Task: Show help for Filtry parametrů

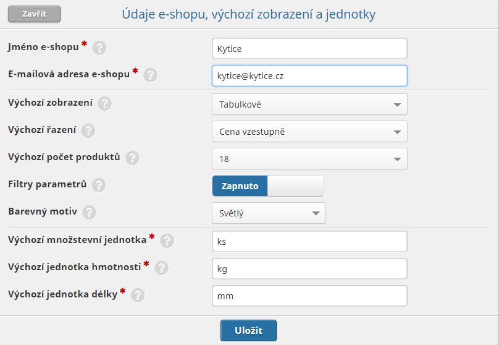Action: 99,185
